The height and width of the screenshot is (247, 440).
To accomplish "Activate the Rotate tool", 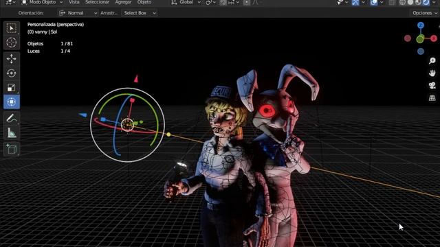I will coord(12,73).
